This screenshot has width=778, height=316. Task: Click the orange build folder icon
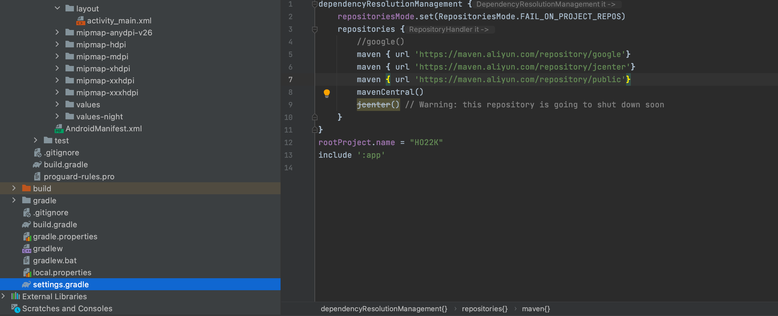pos(26,188)
